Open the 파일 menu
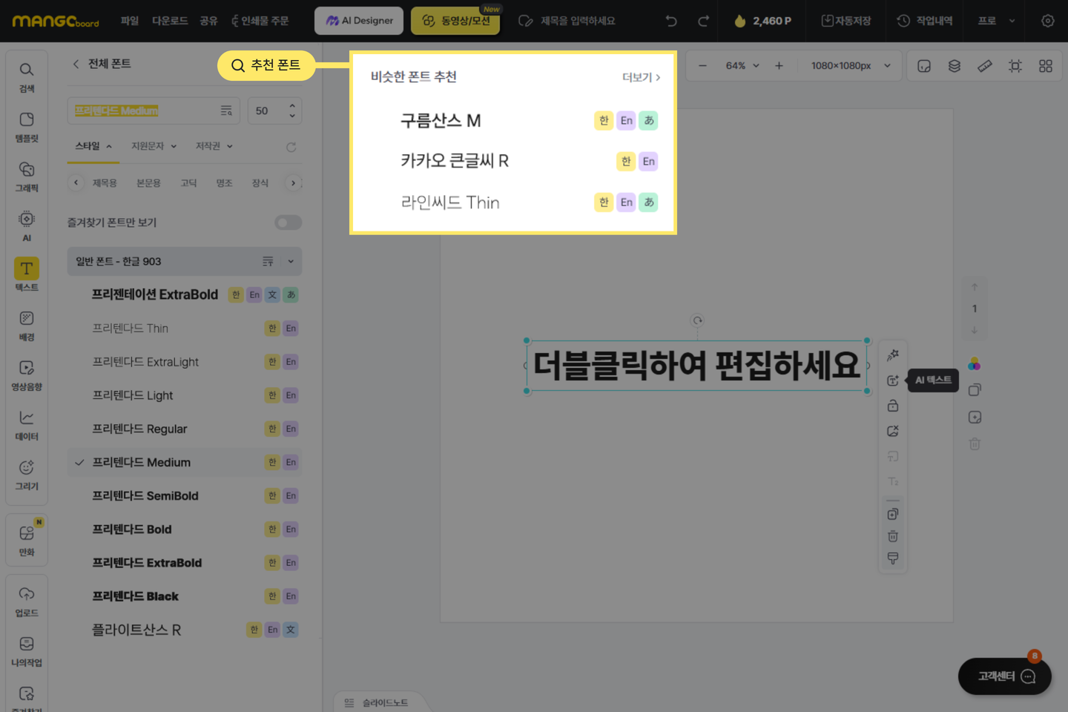 (x=130, y=21)
